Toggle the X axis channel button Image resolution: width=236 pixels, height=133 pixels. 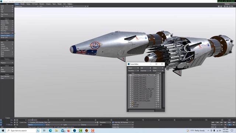(x=1, y=120)
